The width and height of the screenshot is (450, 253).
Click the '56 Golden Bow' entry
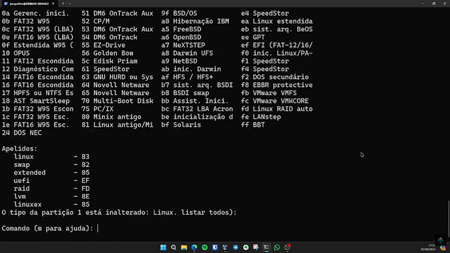pos(108,53)
